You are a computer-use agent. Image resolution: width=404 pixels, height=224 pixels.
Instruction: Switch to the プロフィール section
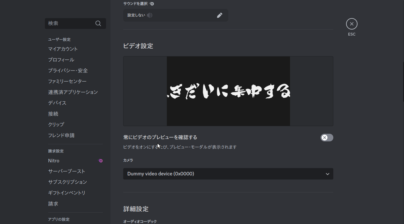(61, 59)
